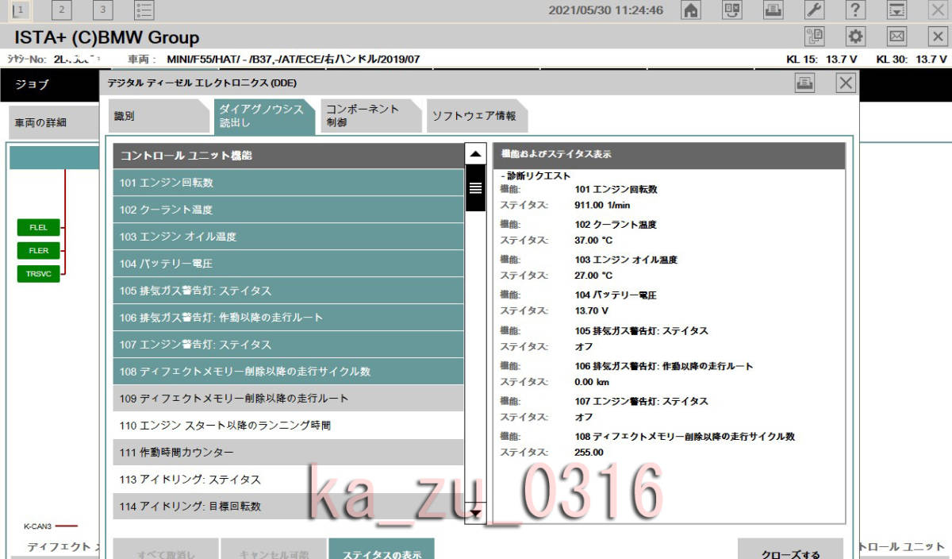This screenshot has width=952, height=559.
Task: Click the envelope feedback icon
Action: click(x=895, y=37)
